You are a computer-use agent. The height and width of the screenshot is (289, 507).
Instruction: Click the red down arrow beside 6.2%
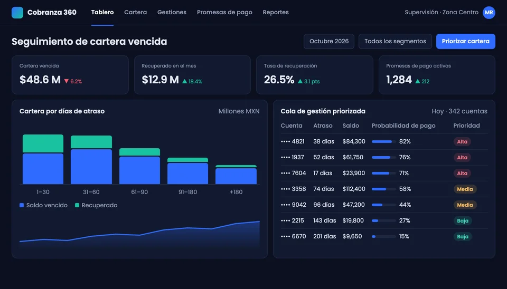pyautogui.click(x=67, y=81)
